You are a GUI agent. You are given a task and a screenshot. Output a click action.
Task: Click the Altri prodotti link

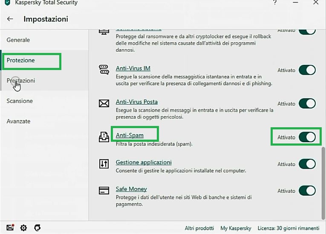point(199,228)
